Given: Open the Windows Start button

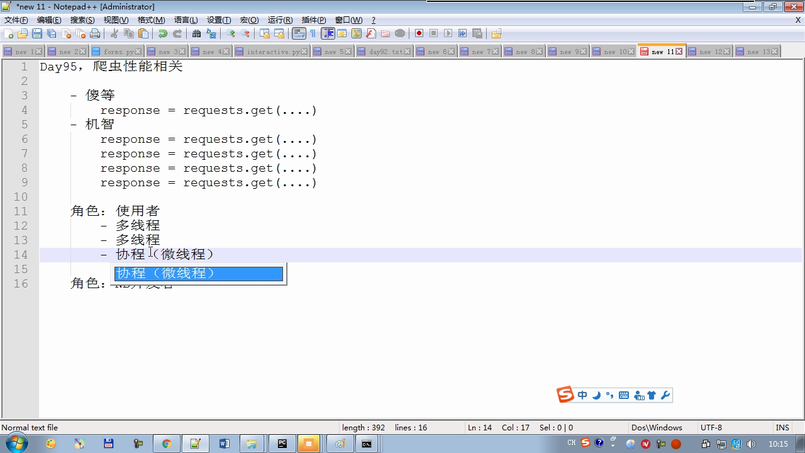Looking at the screenshot, I should coord(16,443).
